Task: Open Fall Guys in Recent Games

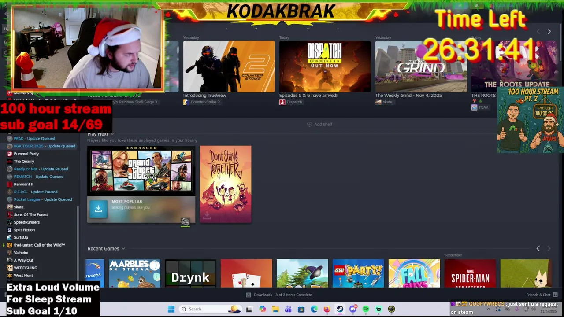Action: click(414, 273)
